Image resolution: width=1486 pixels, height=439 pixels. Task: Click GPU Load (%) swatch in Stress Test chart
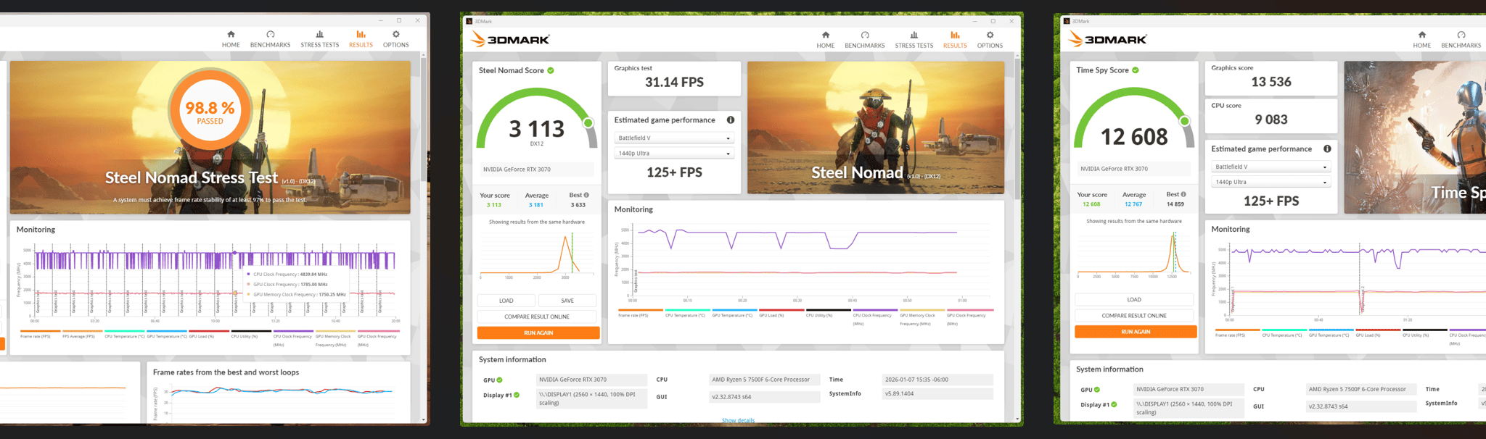tap(208, 330)
